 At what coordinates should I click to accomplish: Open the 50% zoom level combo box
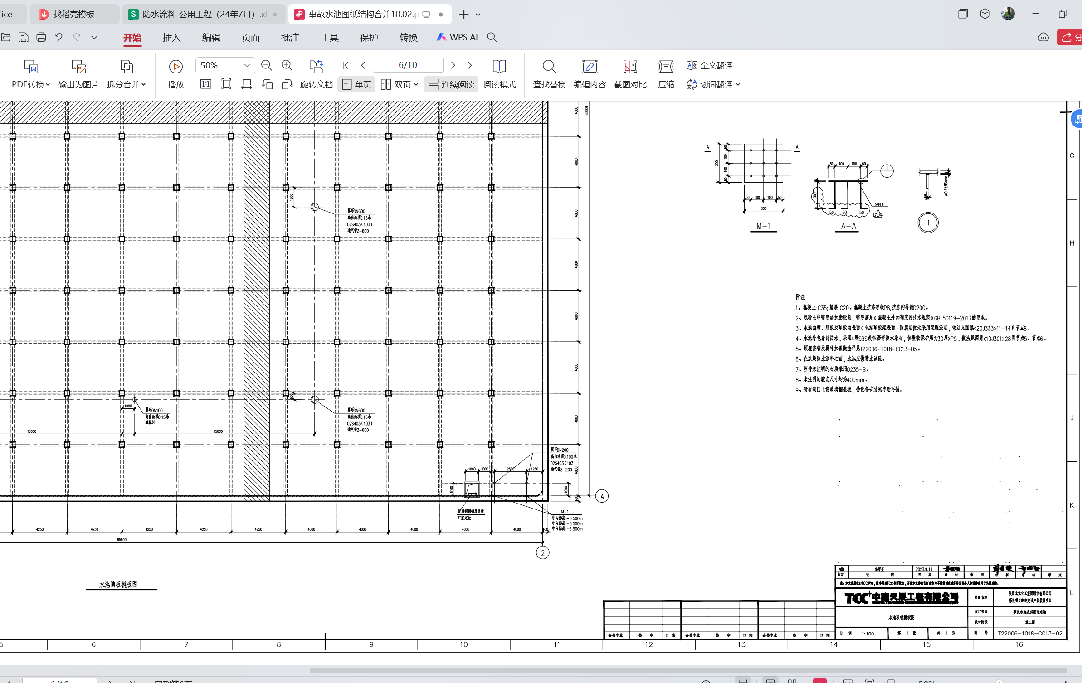pos(225,65)
